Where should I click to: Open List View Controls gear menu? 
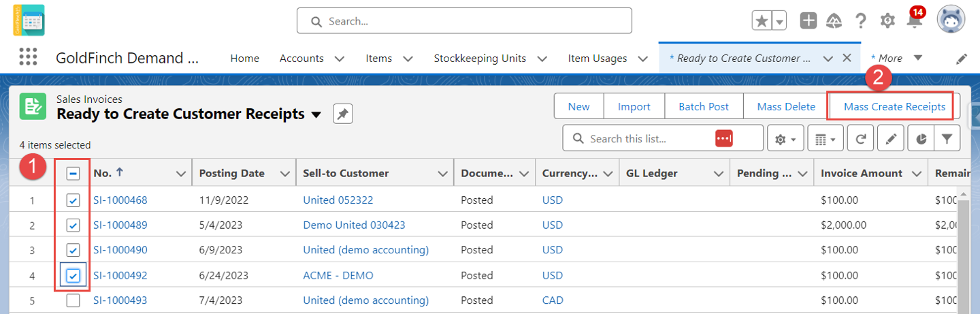click(x=785, y=138)
